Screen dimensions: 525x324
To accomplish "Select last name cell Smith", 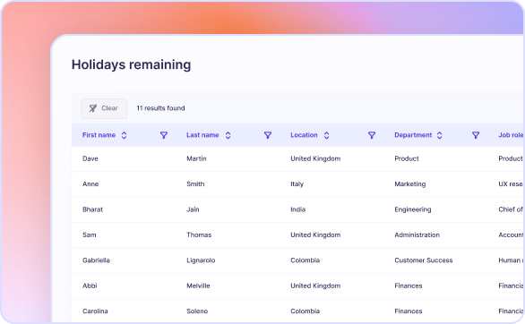I will (195, 184).
